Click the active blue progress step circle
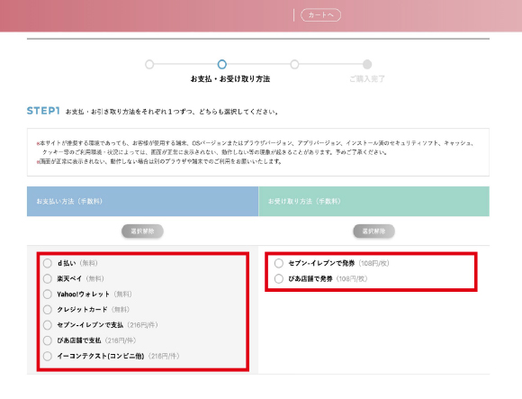 pos(222,64)
